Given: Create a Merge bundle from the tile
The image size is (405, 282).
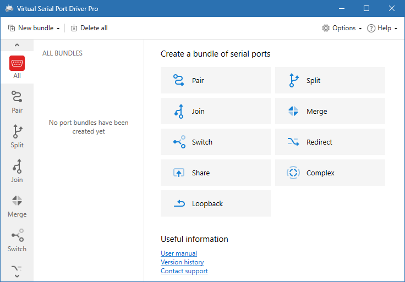Looking at the screenshot, I should click(x=330, y=111).
